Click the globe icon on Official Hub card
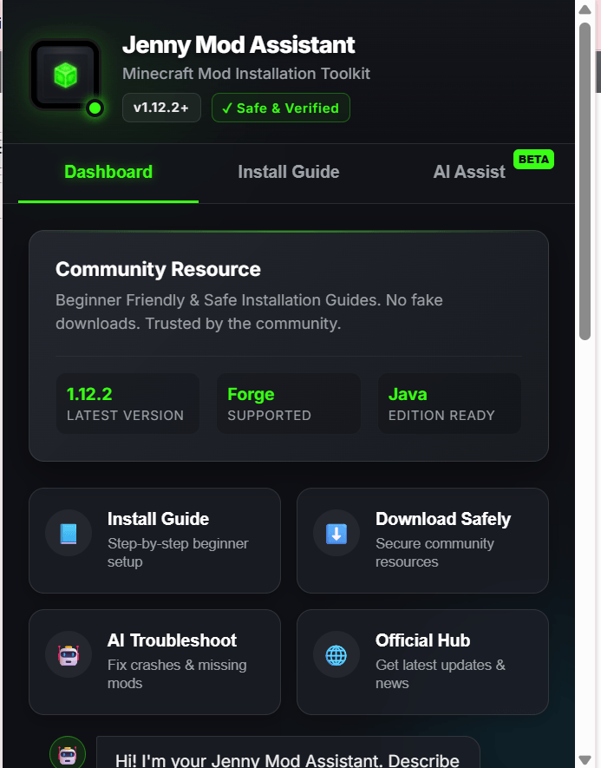The height and width of the screenshot is (768, 601). pos(336,655)
